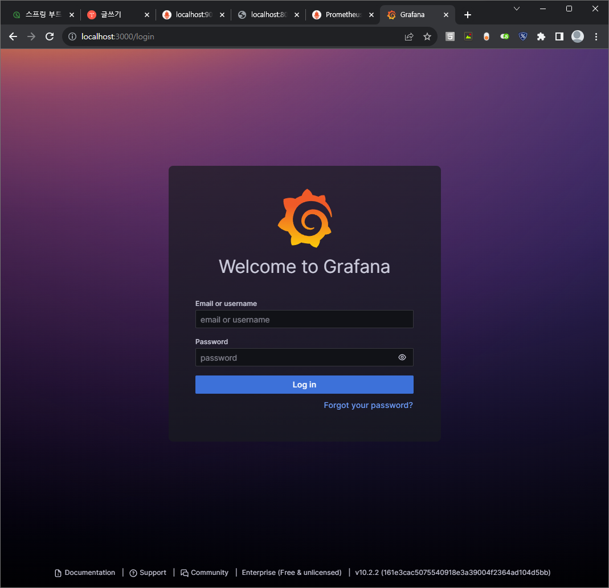Go forward with the browser forward arrow
The width and height of the screenshot is (609, 588).
(x=31, y=36)
